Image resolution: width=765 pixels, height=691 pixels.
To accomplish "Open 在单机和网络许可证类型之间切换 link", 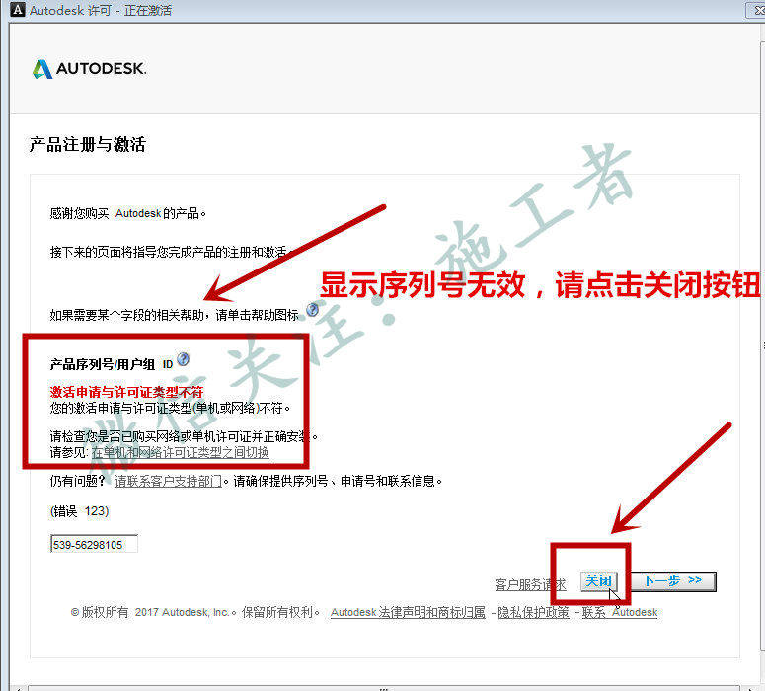I will click(x=180, y=452).
